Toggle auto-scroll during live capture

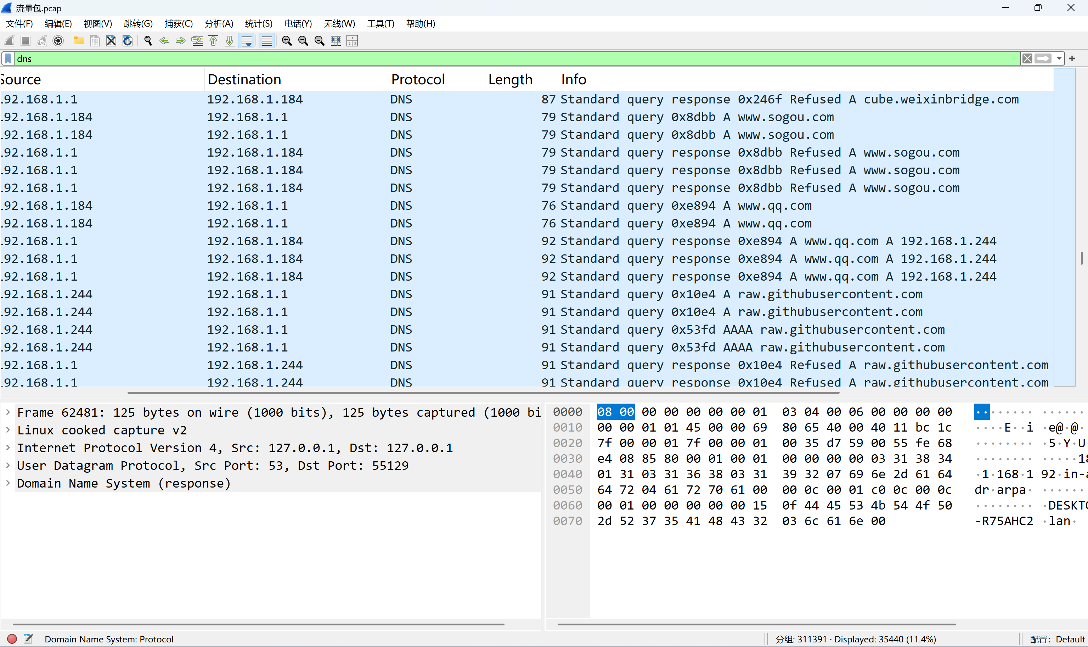pos(247,41)
